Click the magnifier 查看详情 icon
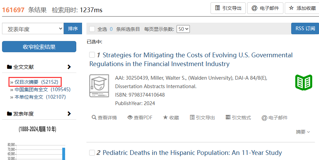 pyautogui.click(x=94, y=118)
